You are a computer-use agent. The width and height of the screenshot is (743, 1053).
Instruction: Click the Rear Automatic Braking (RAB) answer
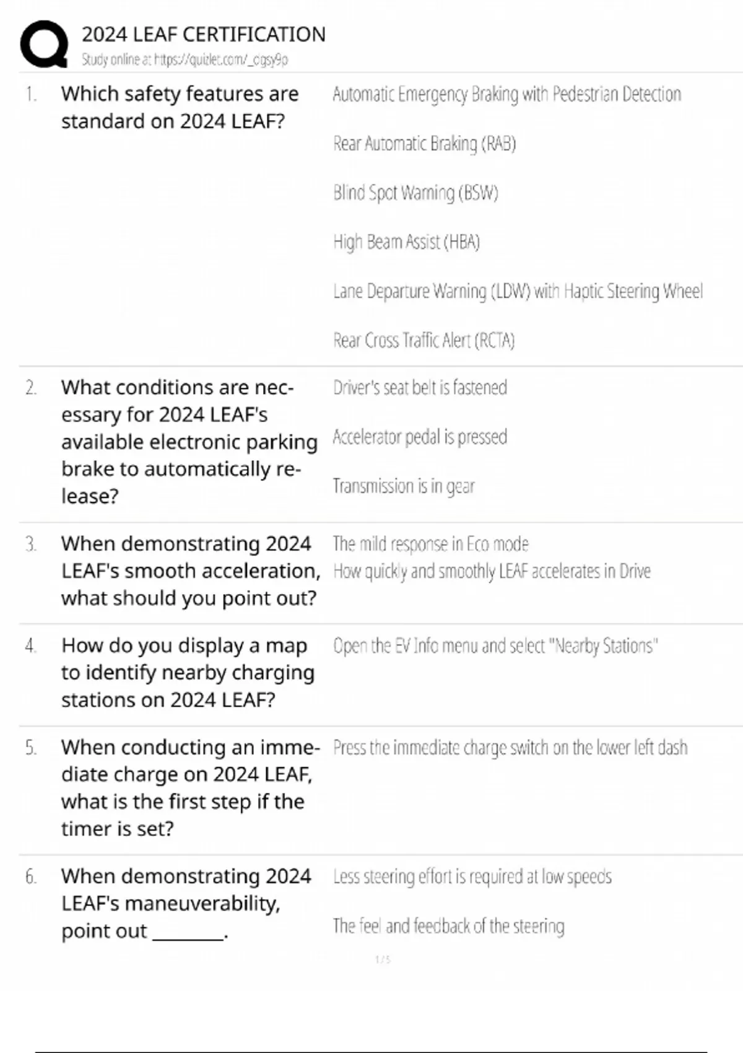click(424, 144)
